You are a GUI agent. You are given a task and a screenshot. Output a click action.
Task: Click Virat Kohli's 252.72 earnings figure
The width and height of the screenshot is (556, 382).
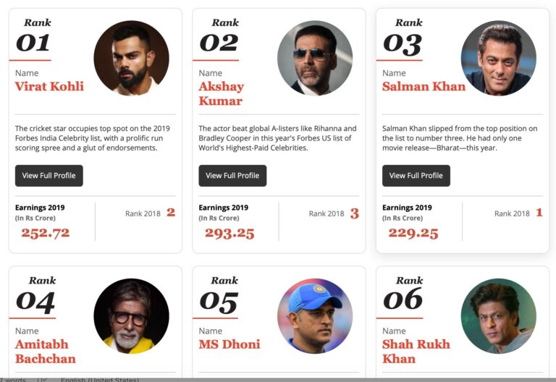pyautogui.click(x=46, y=233)
